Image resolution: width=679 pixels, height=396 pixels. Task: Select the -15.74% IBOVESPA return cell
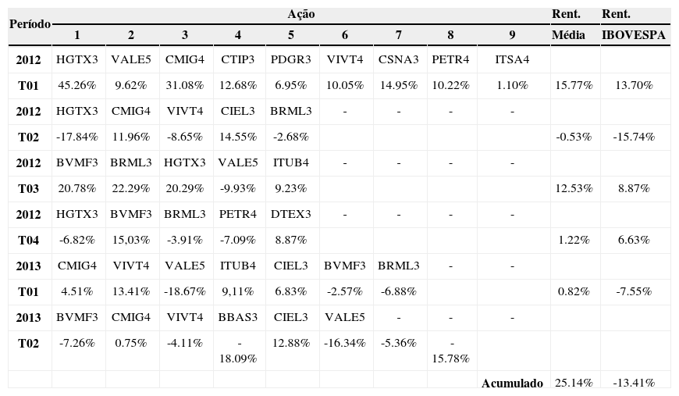pos(634,137)
